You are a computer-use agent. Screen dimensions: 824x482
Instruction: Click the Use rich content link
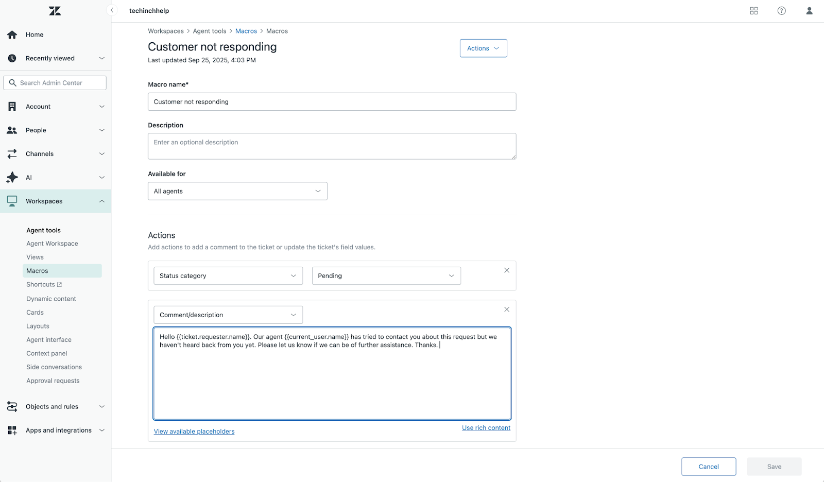(486, 427)
